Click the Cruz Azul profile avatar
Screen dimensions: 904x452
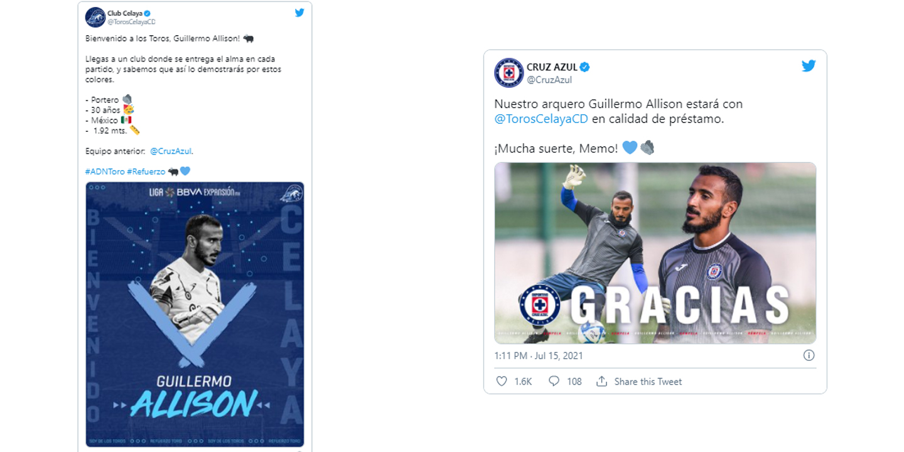pyautogui.click(x=508, y=73)
